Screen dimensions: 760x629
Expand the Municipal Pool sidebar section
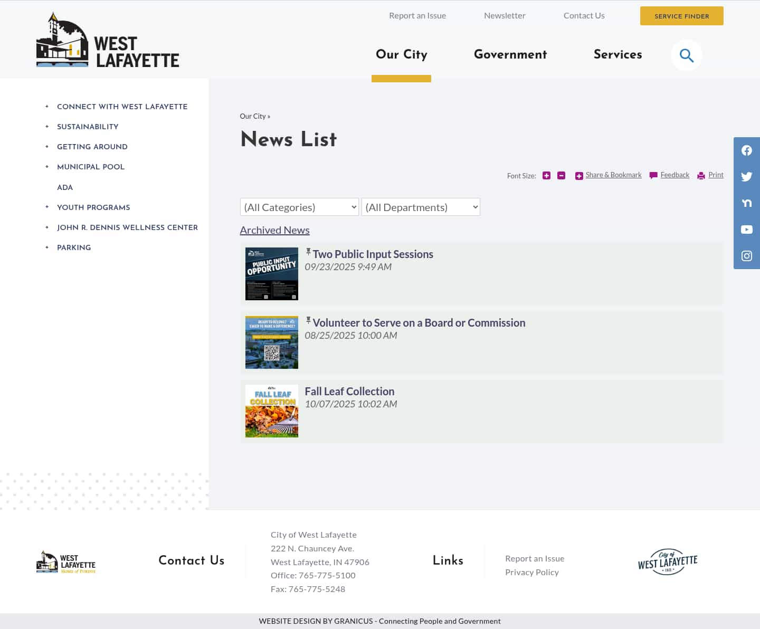pyautogui.click(x=47, y=167)
